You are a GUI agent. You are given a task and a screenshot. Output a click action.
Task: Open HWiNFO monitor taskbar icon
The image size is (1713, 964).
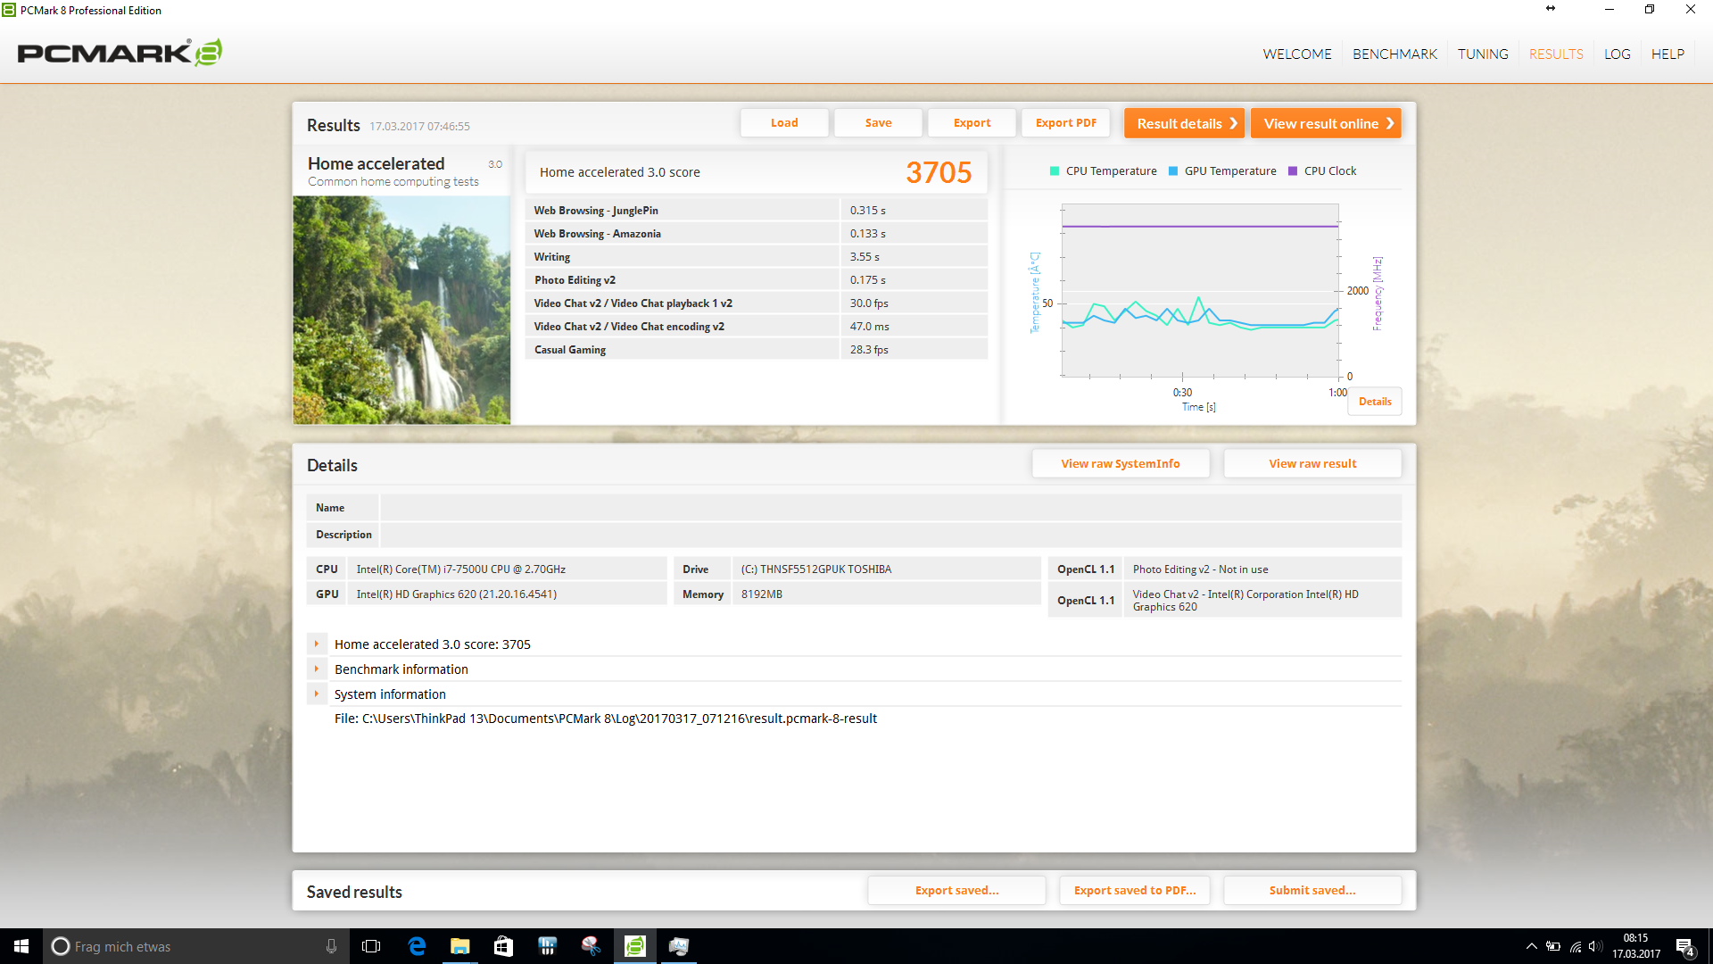(547, 946)
